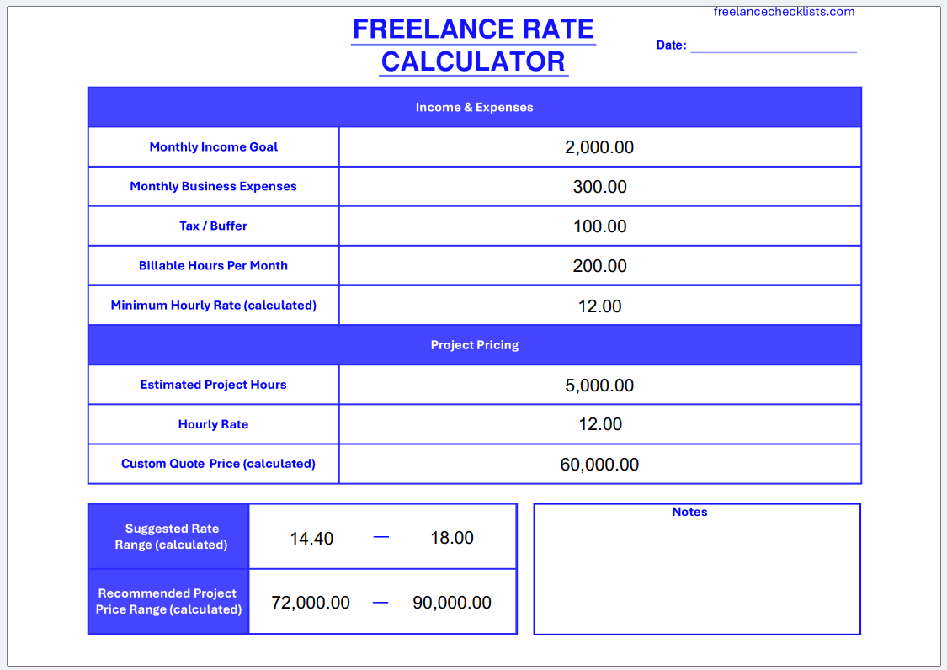Select the Recommended Project Price Range label
947x670 pixels.
click(x=168, y=602)
